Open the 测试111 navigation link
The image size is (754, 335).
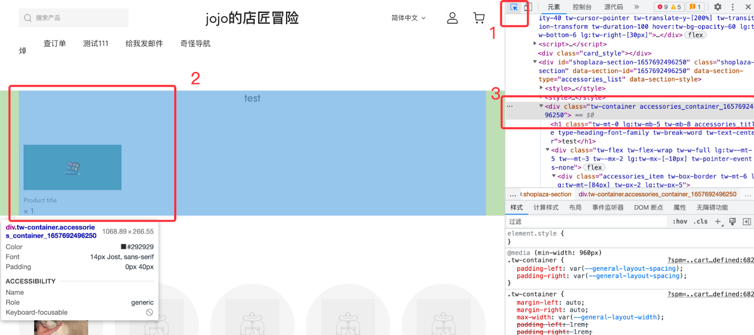tap(96, 43)
